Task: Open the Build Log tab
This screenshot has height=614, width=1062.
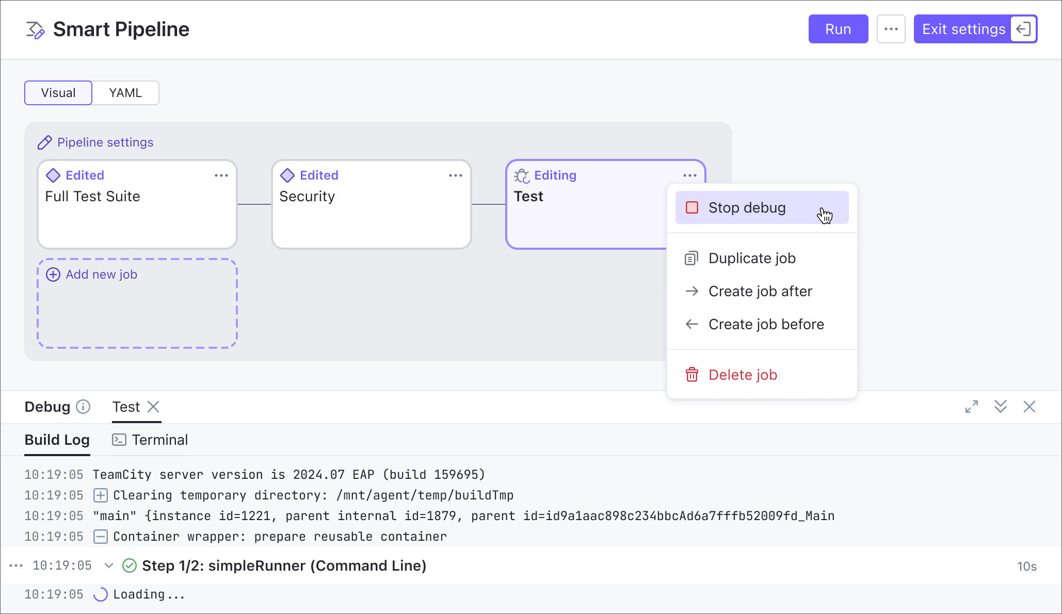Action: 57,440
